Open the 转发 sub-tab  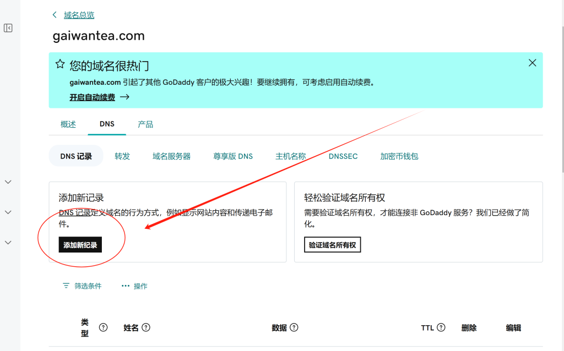(122, 156)
